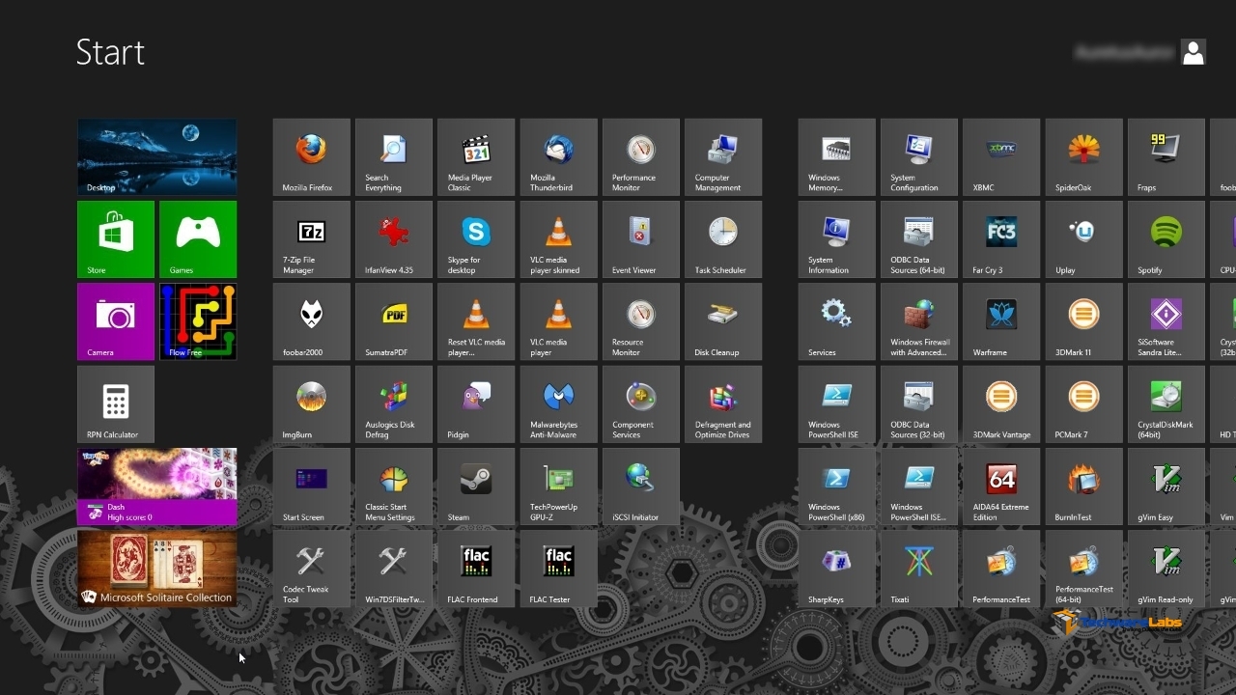Launch Search Everything tile
The width and height of the screenshot is (1236, 695).
pos(394,157)
